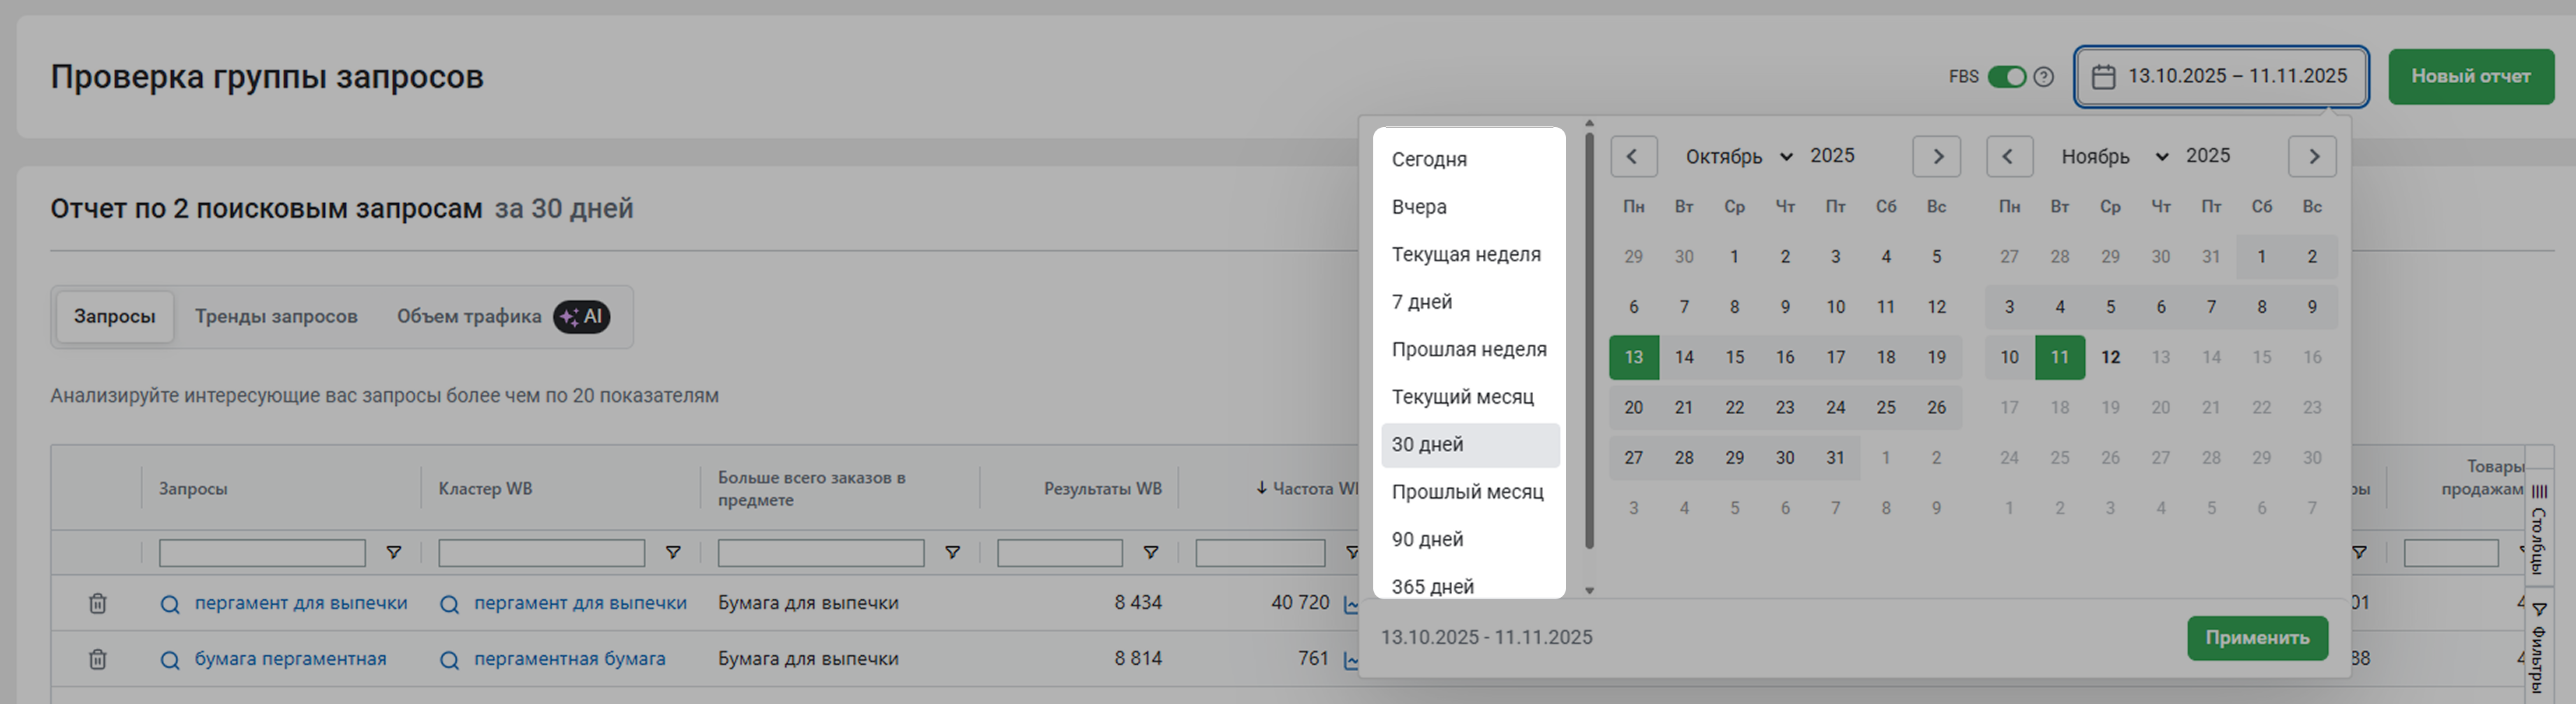2576x704 pixels.
Task: Open filter icon for Кластер WB column
Action: [x=673, y=553]
